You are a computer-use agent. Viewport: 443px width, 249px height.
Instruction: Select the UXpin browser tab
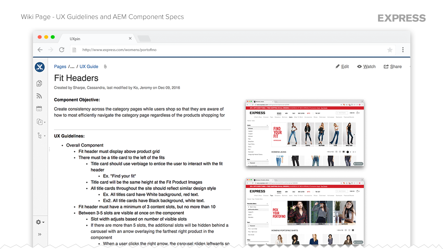(98, 39)
